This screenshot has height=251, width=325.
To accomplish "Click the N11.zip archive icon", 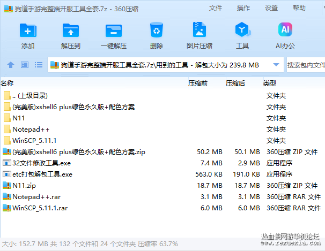I will (7, 185).
